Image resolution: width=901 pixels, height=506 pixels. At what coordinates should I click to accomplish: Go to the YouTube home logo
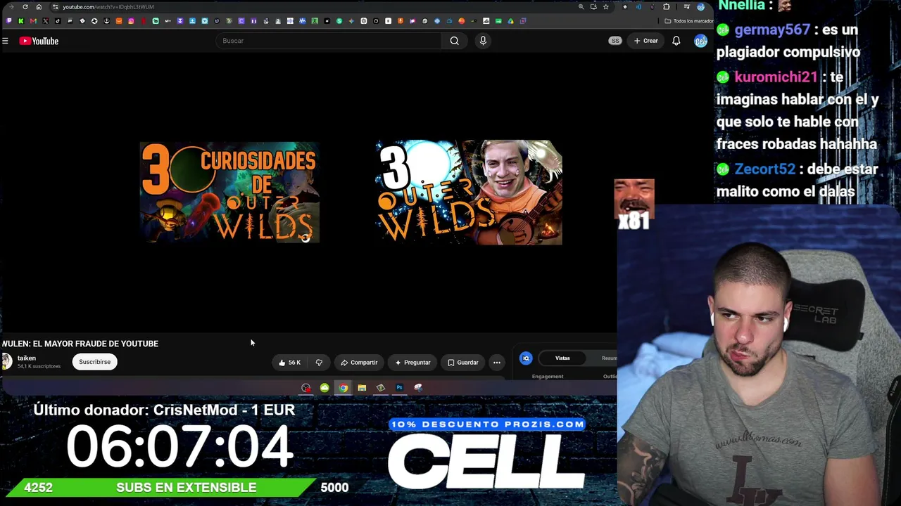point(39,41)
